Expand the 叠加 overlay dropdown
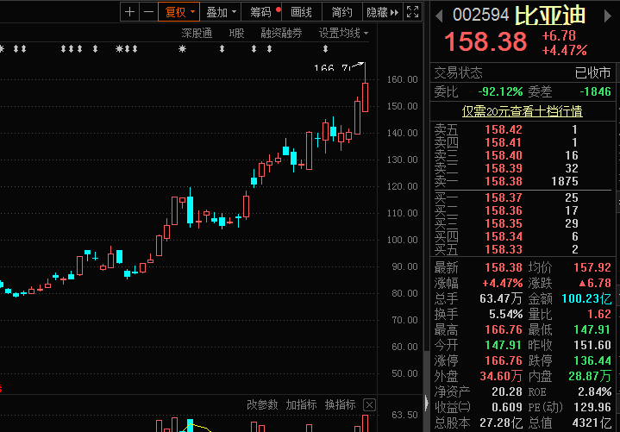 click(222, 12)
